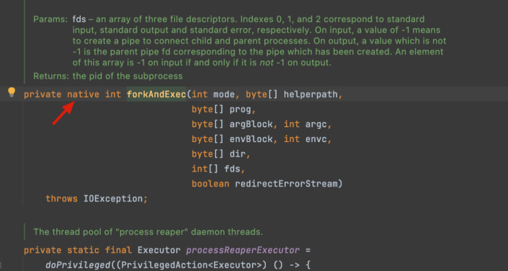Click the processReaperExecutor field name
The image size is (508, 271).
243,251
